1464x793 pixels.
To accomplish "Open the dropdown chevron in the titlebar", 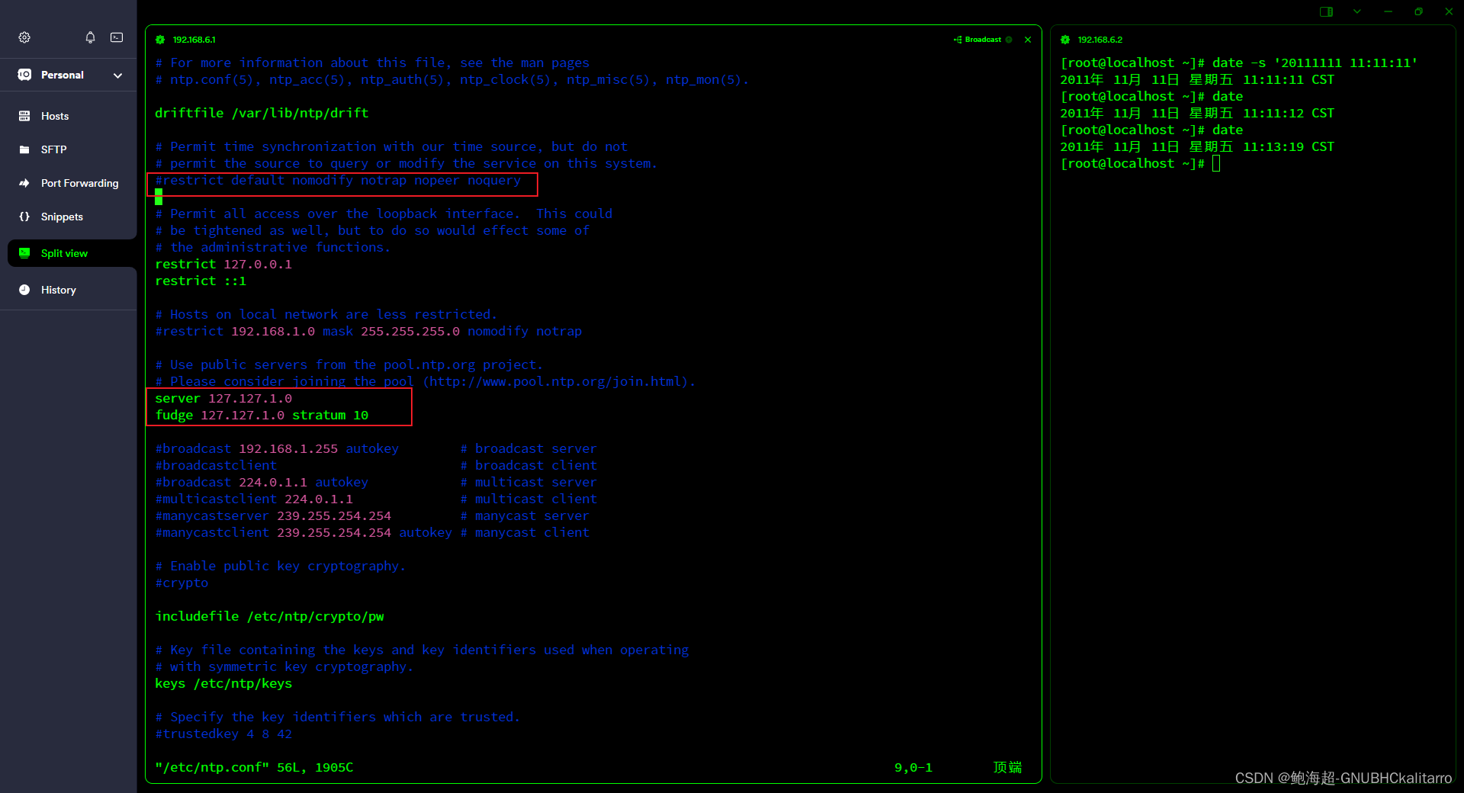I will (1356, 11).
